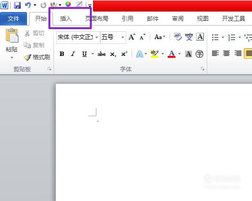Click the 粘贴 (Paste) clipboard icon
The height and width of the screenshot is (201, 252).
12,36
